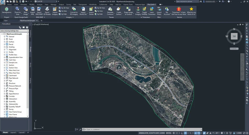This screenshot has width=249, height=135.
Task: Click Export 3D Models icon
Action: (47, 9)
